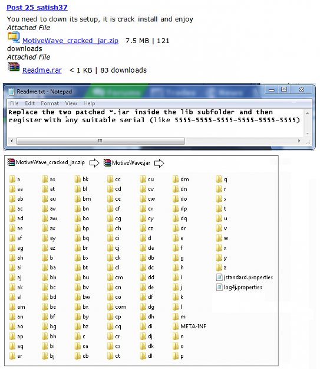This screenshot has height=369, width=320.
Task: Select the folder named bq
Action: pyautogui.click(x=82, y=238)
